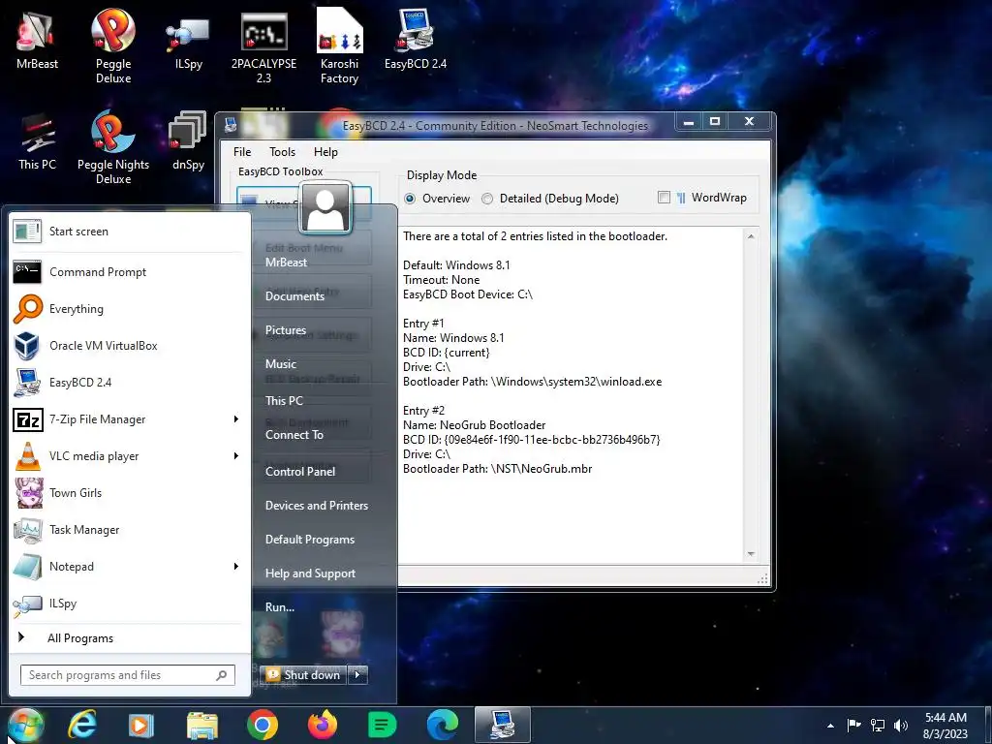Click the scroll-up arrow in the overview pane
Viewport: 992px width, 744px height.
pyautogui.click(x=751, y=236)
